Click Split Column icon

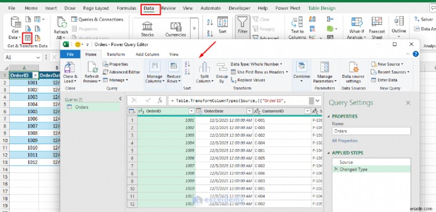(x=205, y=67)
